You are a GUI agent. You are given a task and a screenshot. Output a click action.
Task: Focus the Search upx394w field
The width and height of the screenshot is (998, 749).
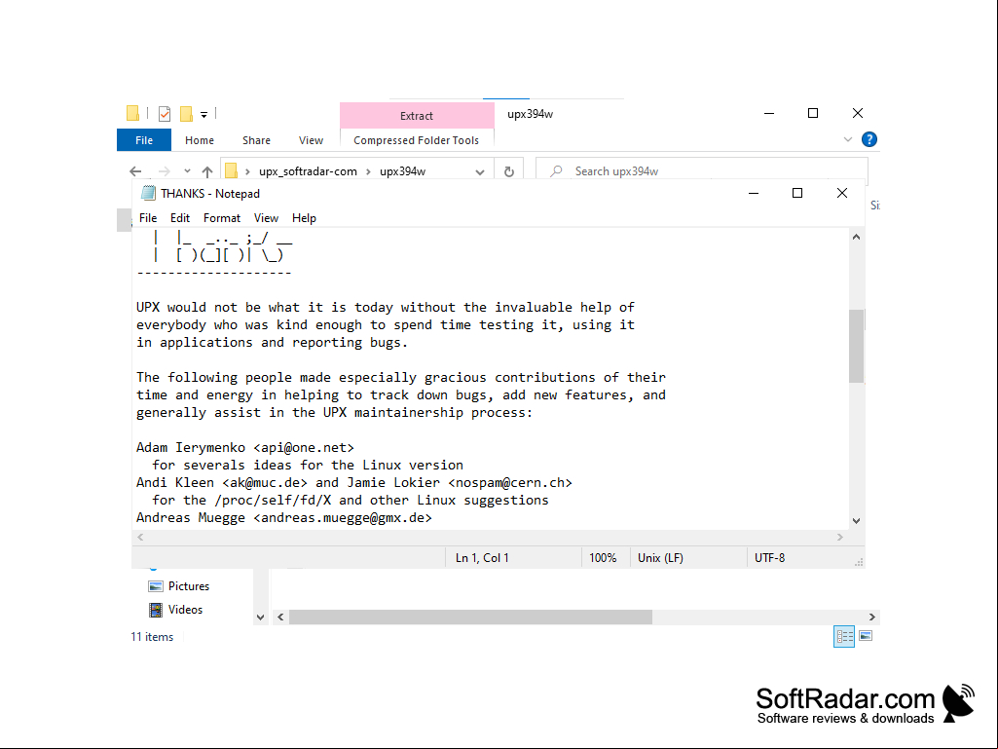(x=701, y=171)
